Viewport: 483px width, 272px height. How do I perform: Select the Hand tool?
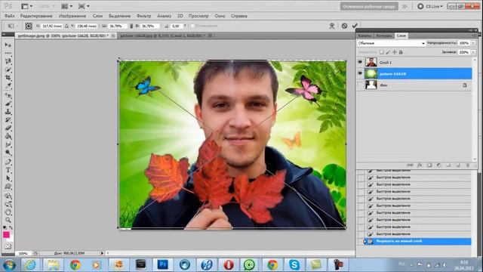click(x=8, y=212)
